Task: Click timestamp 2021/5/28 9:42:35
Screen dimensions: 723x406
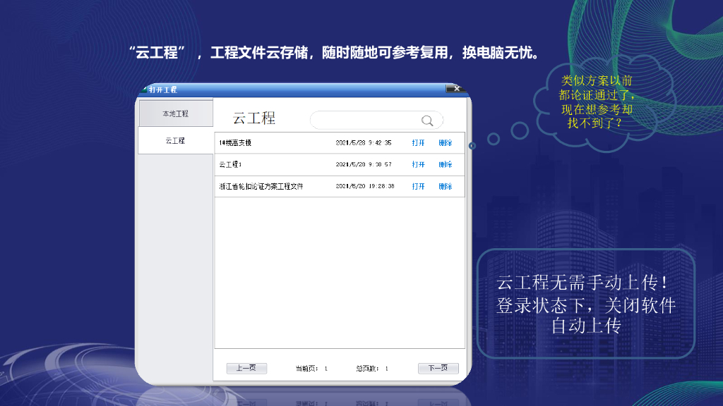Action: coord(364,142)
